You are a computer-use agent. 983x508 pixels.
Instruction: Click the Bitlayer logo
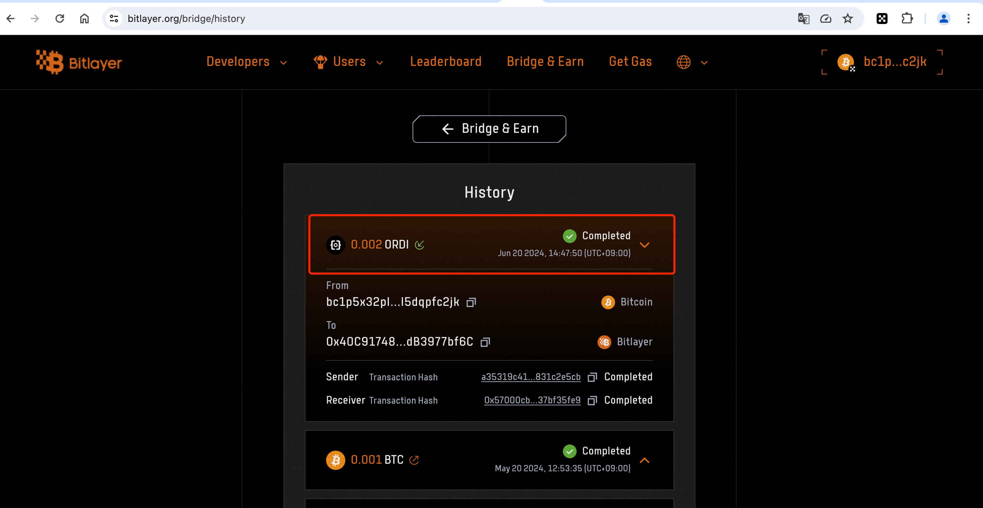click(x=79, y=62)
